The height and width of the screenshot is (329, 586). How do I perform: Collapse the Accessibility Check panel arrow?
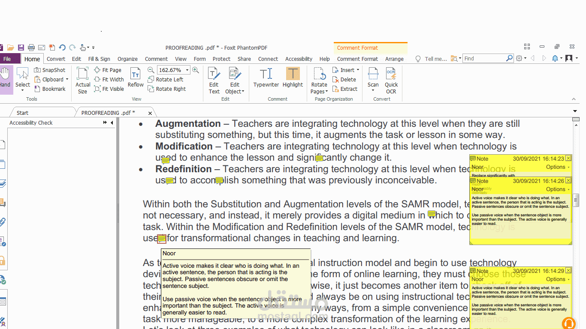(112, 123)
